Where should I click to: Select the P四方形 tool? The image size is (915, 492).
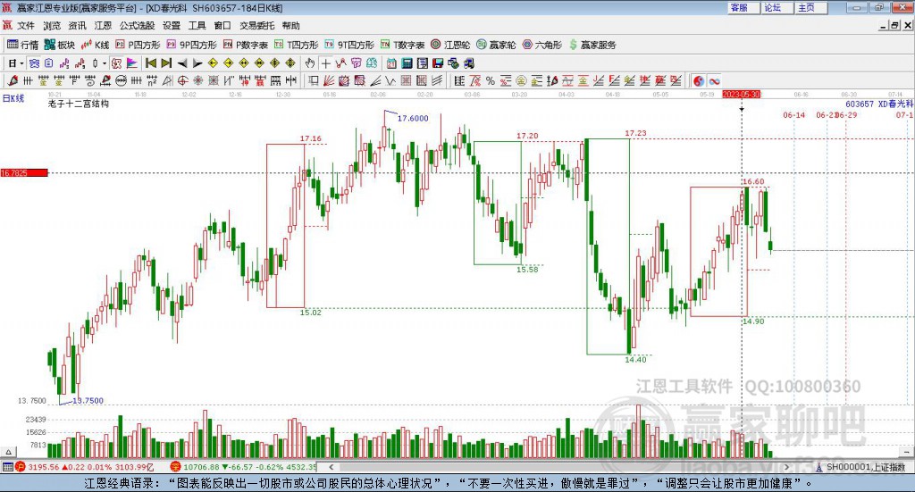(138, 45)
